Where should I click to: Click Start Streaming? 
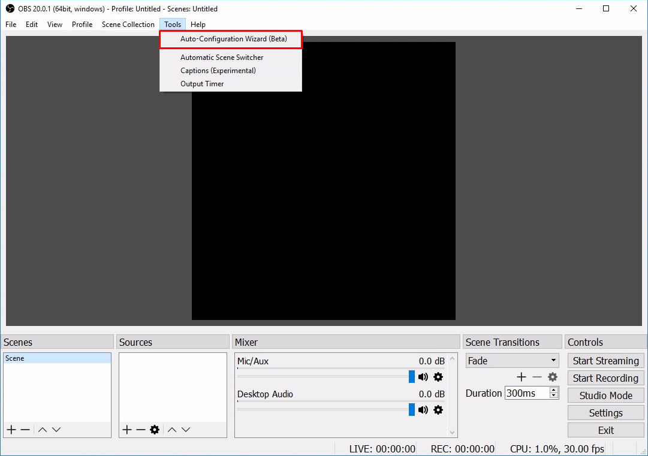(x=606, y=361)
